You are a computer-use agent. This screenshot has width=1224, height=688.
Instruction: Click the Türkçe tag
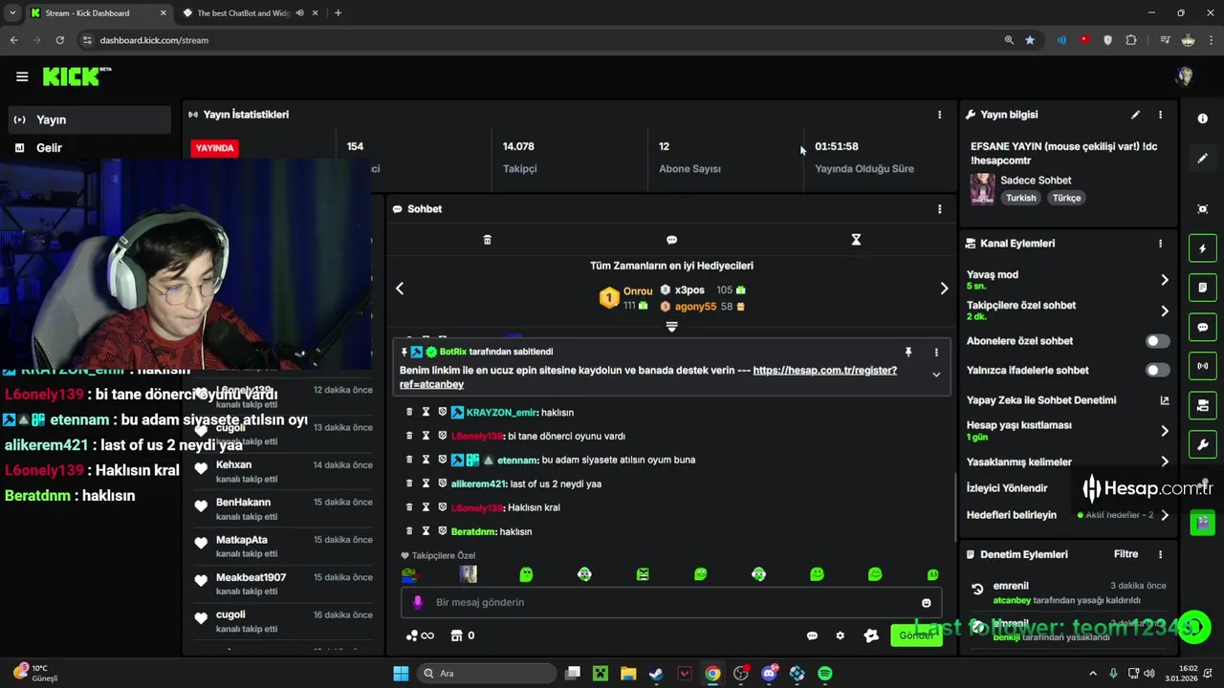1066,198
